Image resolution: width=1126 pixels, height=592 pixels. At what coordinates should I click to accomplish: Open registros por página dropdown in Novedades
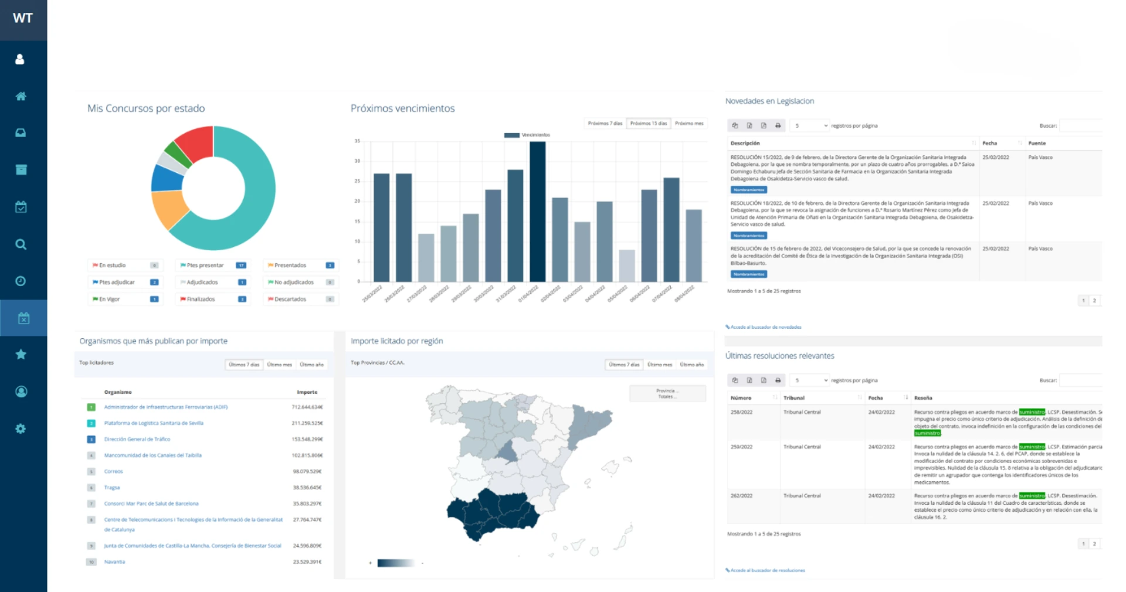point(810,125)
